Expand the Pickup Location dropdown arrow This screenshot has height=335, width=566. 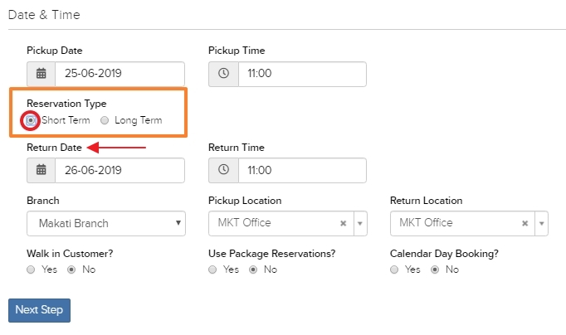pos(360,224)
